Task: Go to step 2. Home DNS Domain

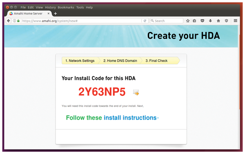Action: coord(120,61)
